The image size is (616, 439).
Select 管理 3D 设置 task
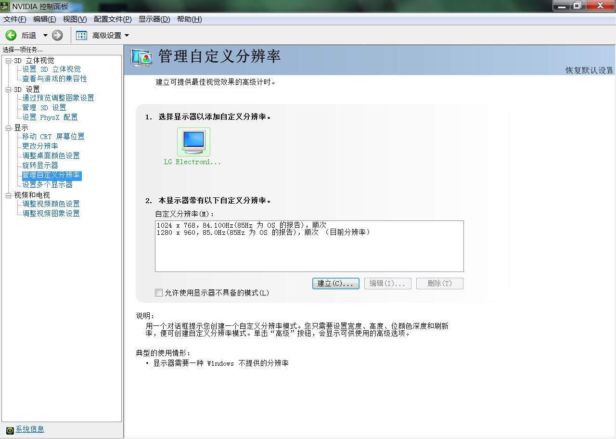click(44, 108)
